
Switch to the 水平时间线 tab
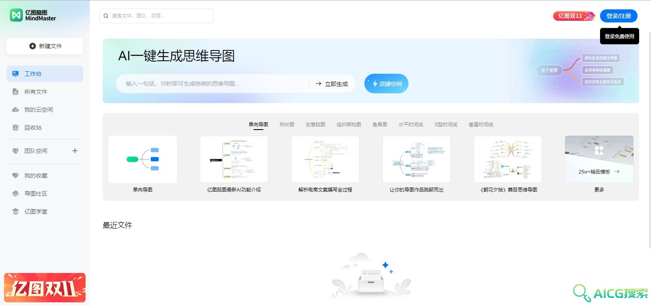[x=411, y=125]
